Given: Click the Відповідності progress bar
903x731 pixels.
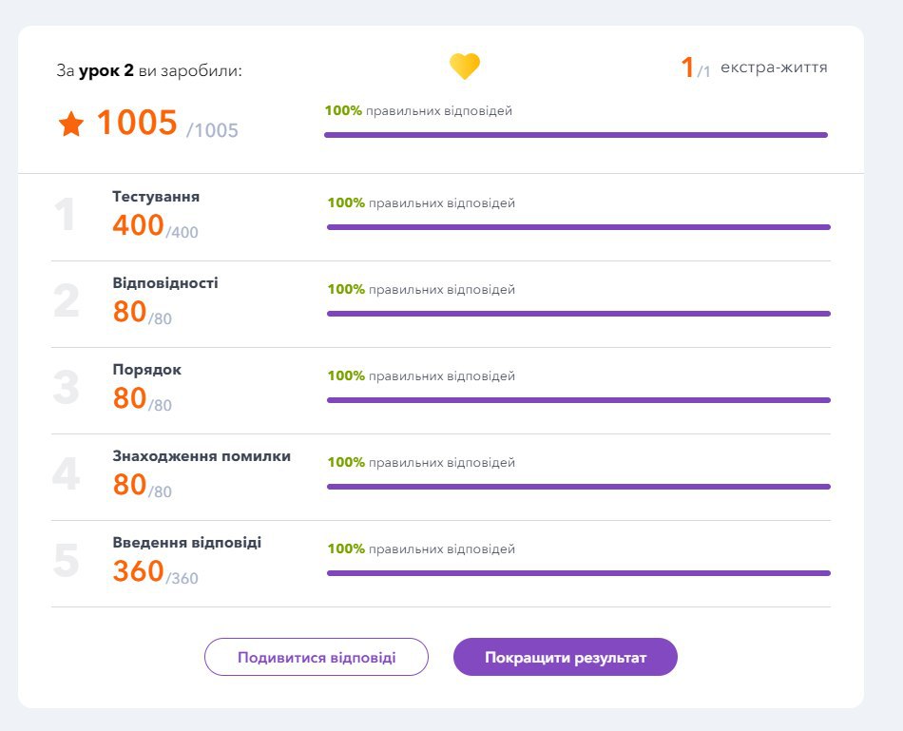Looking at the screenshot, I should point(578,314).
